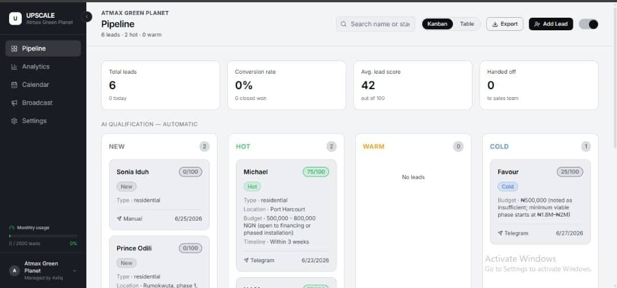The image size is (617, 288).
Task: Click the NEW column count badge
Action: pos(204,147)
